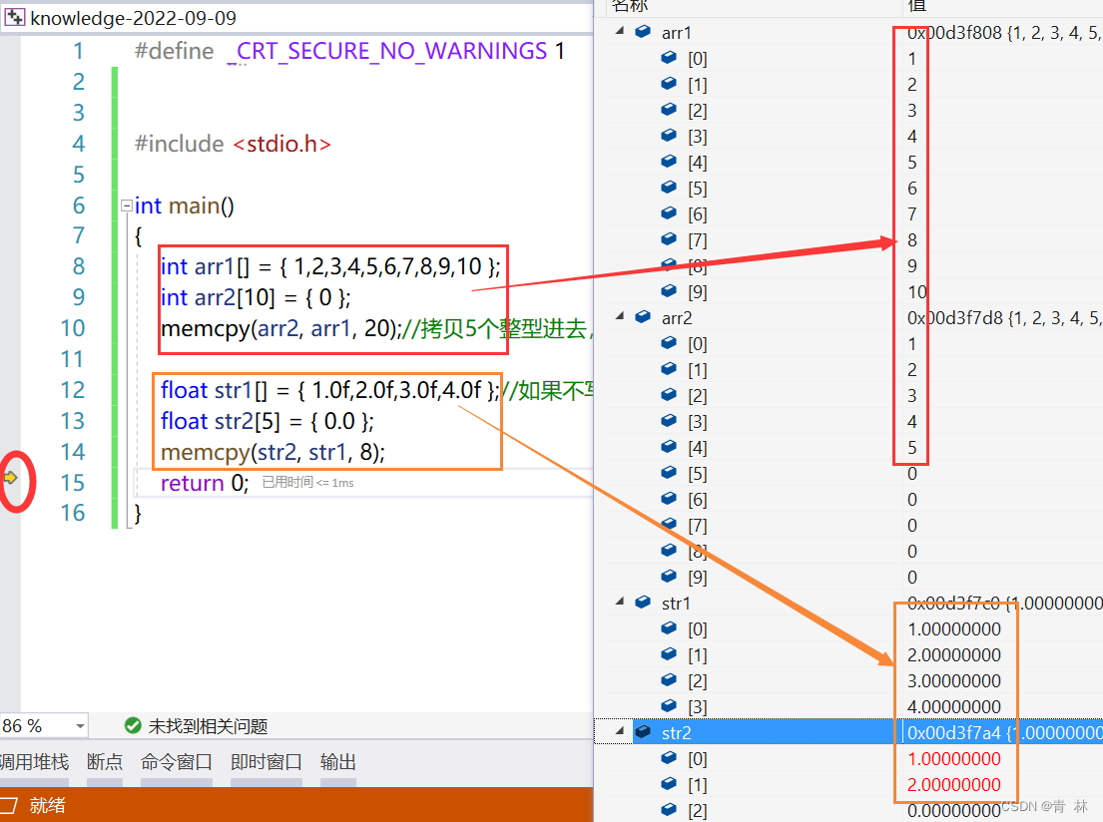Click cube icon of arr1 element [0]
The image size is (1103, 822).
click(x=669, y=58)
